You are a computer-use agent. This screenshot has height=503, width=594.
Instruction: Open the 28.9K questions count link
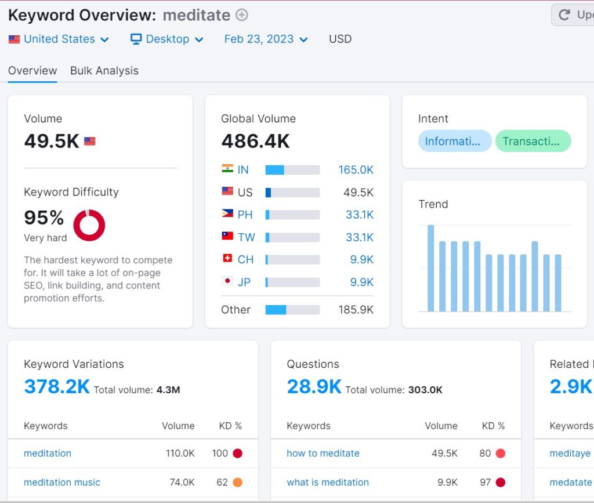314,386
